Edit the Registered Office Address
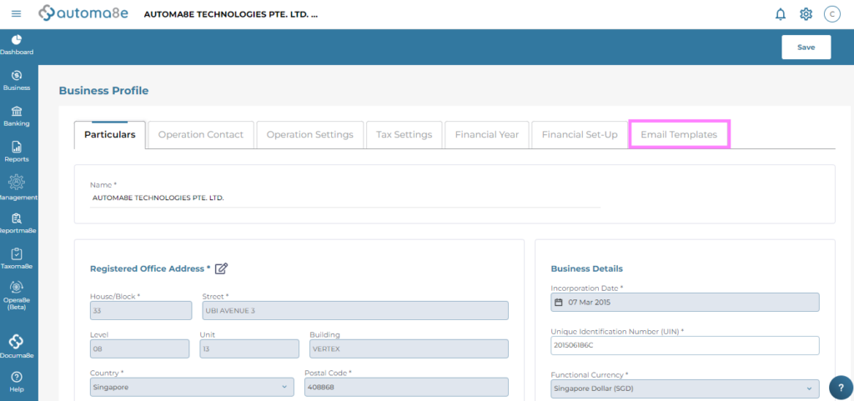Screen dimensions: 854x401 pos(221,268)
